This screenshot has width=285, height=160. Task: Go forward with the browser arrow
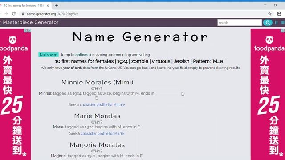click(x=6, y=14)
